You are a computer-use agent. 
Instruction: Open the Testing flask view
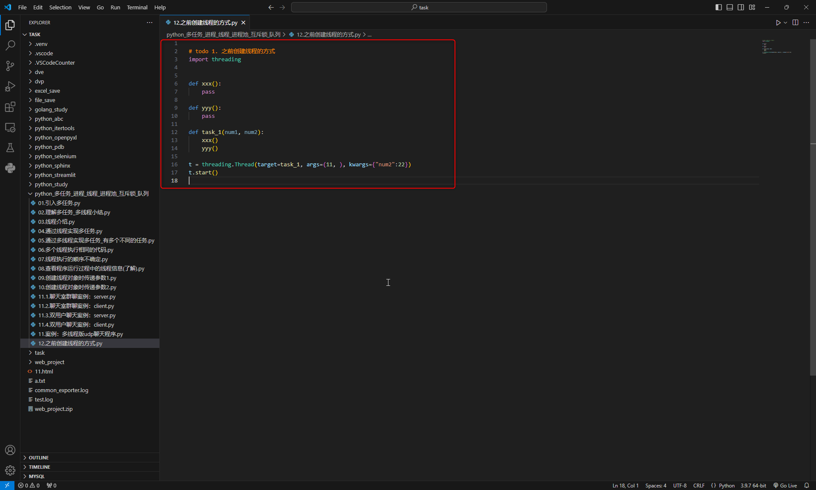pos(10,148)
